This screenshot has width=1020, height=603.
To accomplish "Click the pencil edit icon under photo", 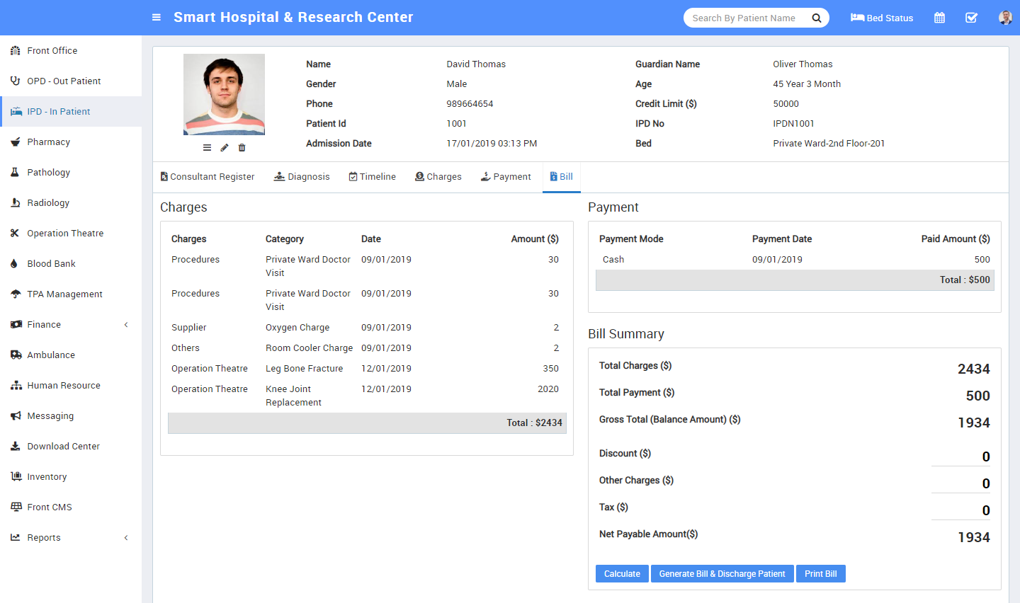I will tap(225, 147).
